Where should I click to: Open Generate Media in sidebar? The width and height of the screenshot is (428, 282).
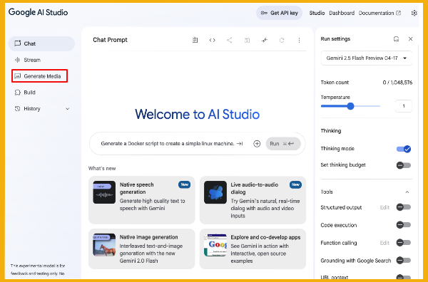pyautogui.click(x=39, y=76)
